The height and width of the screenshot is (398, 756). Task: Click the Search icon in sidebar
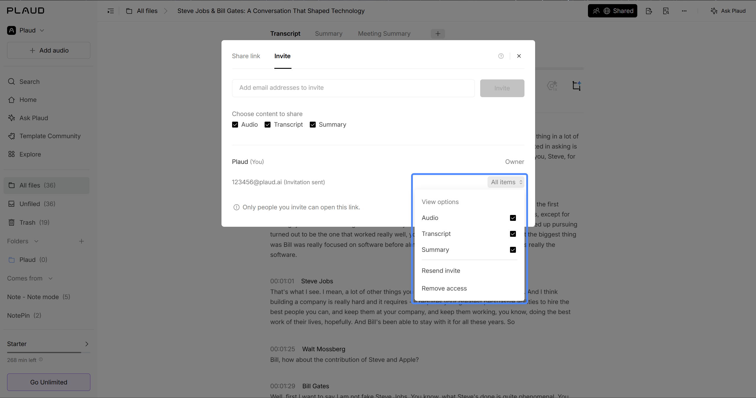pos(12,81)
